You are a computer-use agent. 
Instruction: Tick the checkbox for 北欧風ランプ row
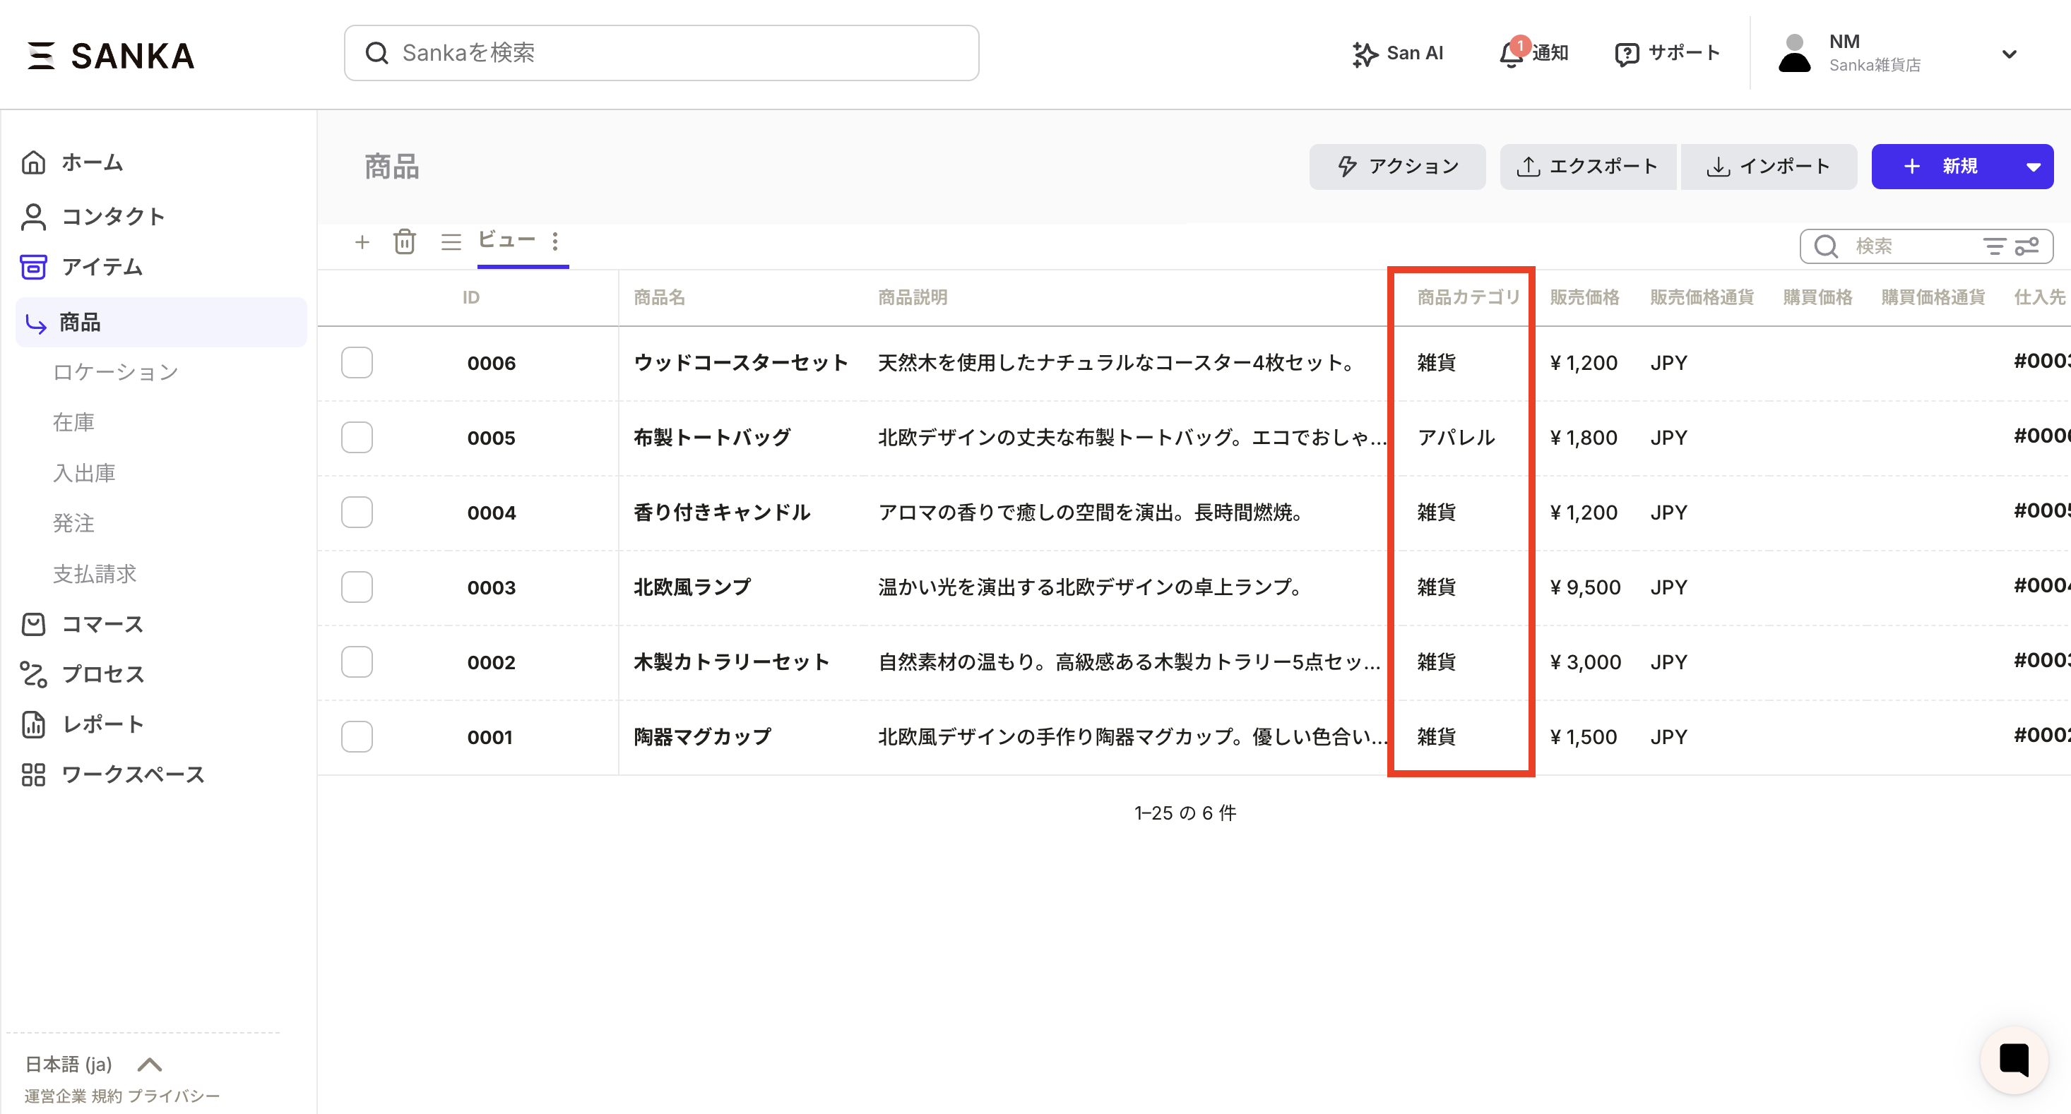click(x=356, y=587)
